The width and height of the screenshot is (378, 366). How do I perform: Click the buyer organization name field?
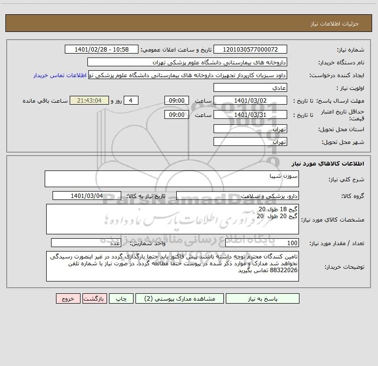(187, 62)
